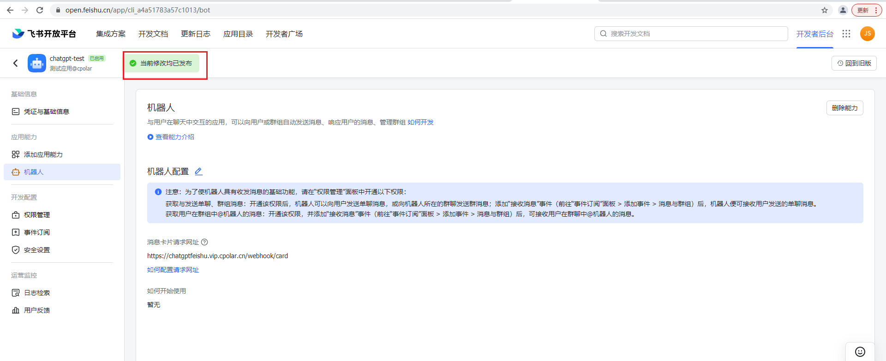The height and width of the screenshot is (361, 886).
Task: Open the 如何开发 link
Action: 420,122
